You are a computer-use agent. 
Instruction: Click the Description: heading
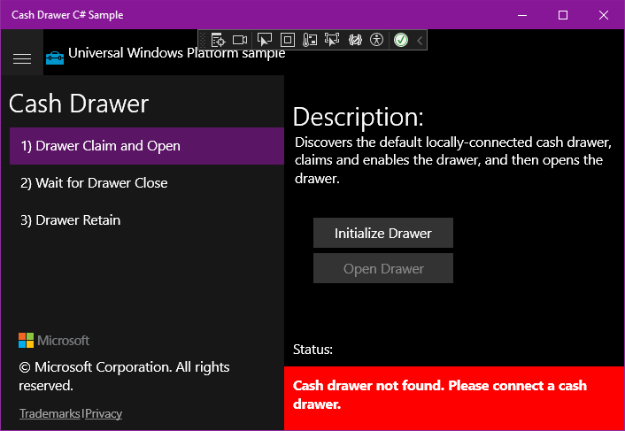coord(358,117)
